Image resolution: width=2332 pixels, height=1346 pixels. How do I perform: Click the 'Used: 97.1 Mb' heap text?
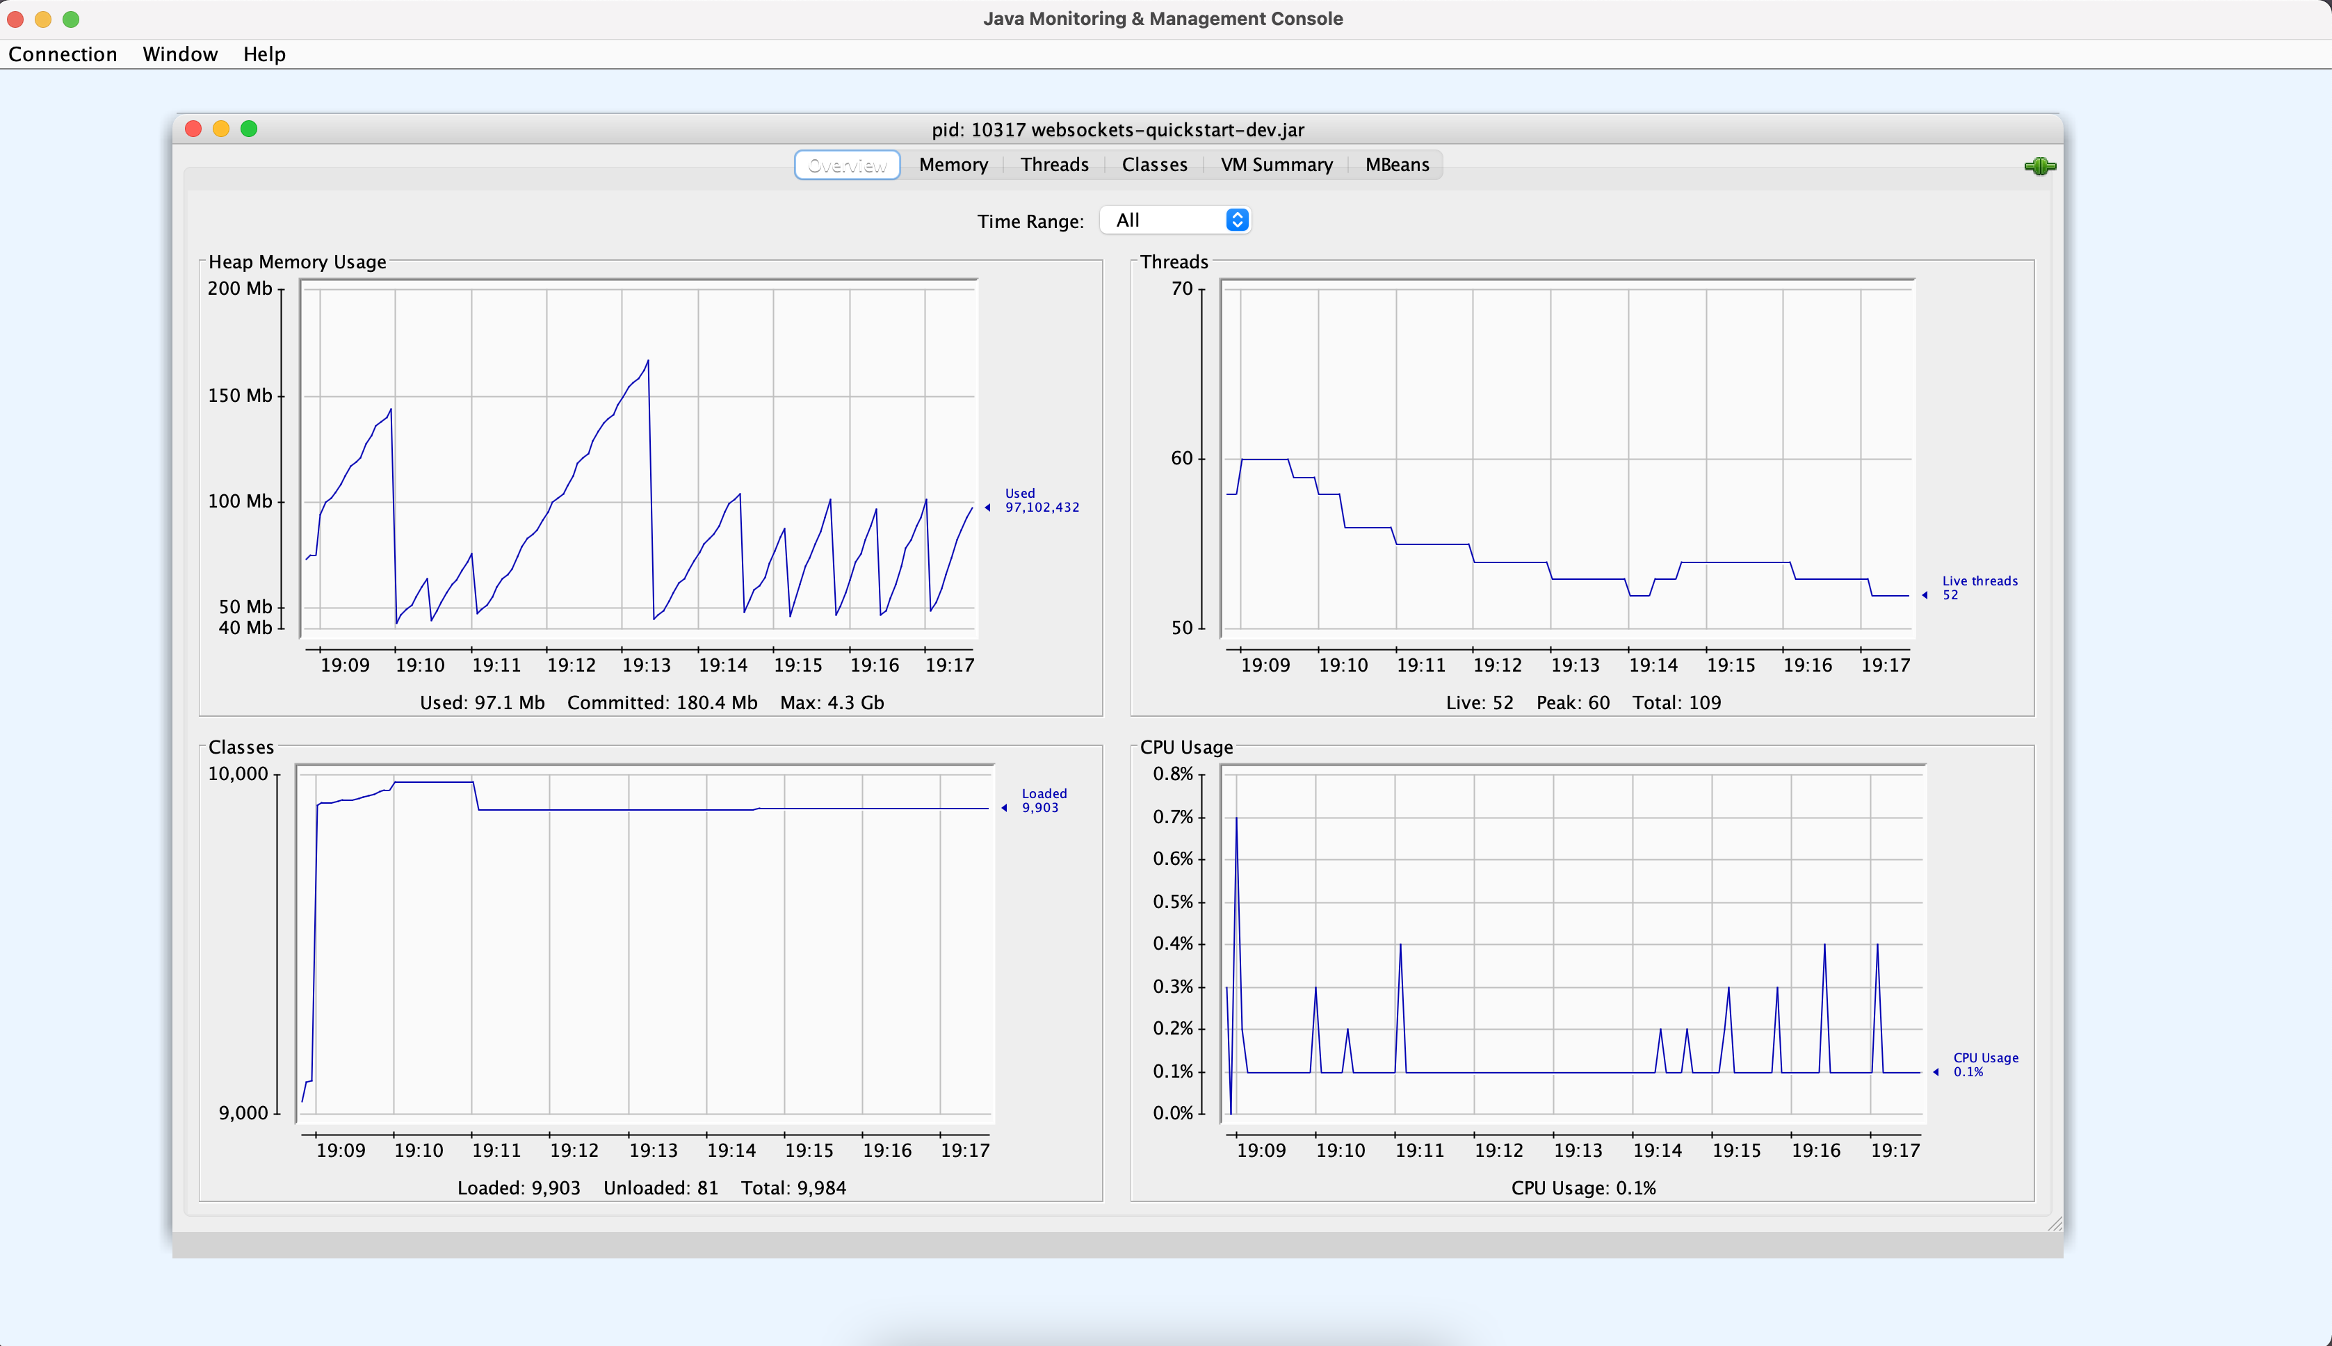[483, 703]
